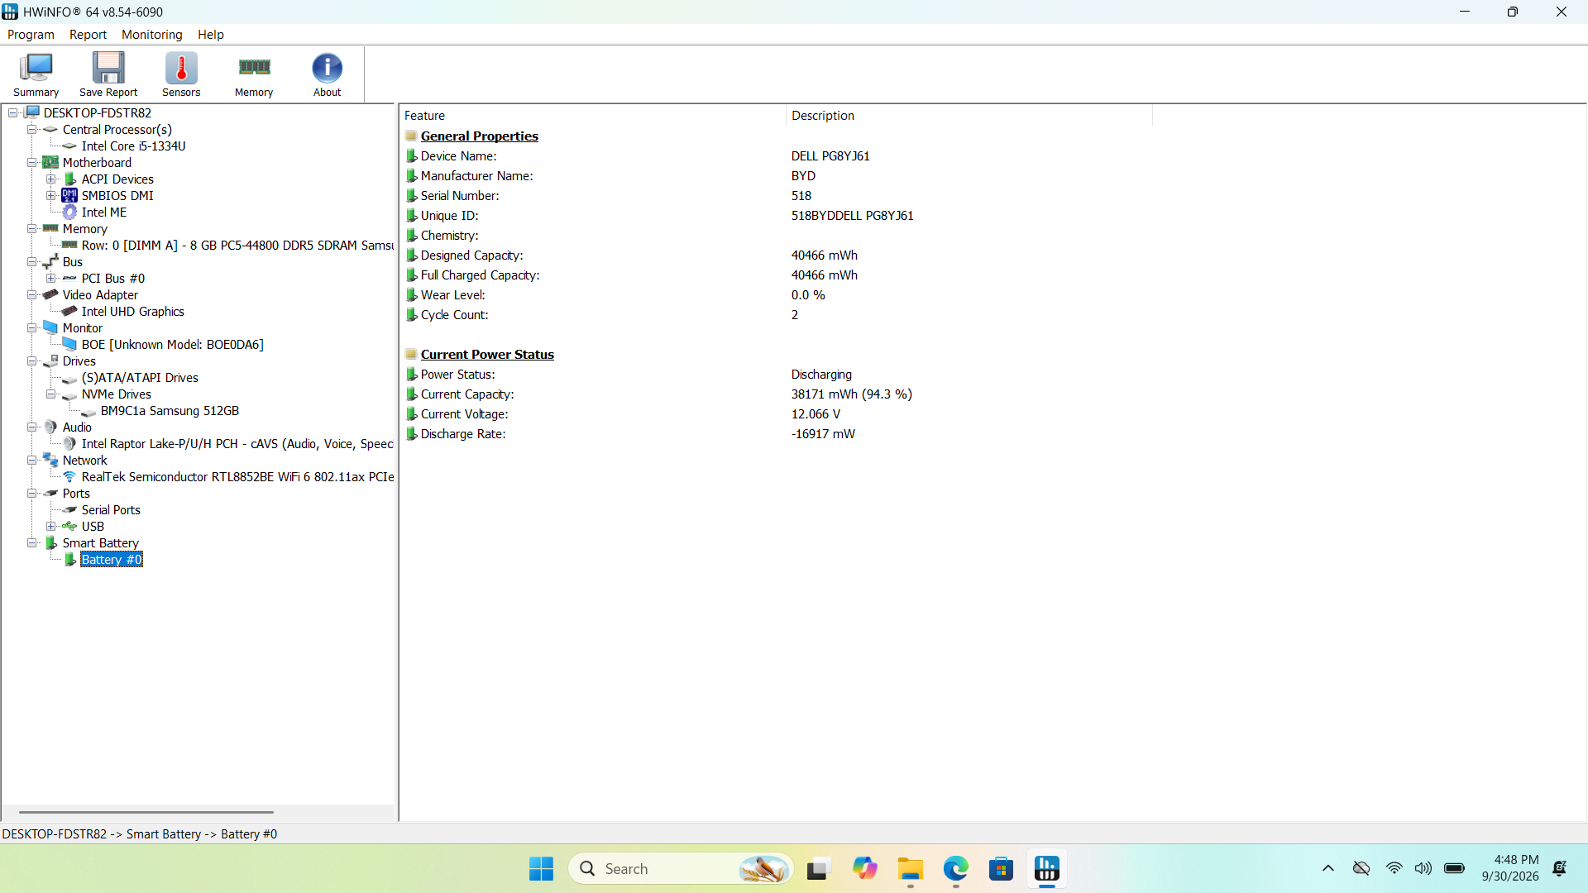Select SMBIOS DMI in the tree
The image size is (1588, 893).
[117, 196]
